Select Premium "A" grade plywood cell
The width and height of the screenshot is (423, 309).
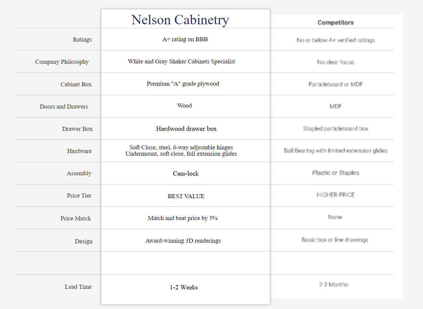tap(183, 84)
